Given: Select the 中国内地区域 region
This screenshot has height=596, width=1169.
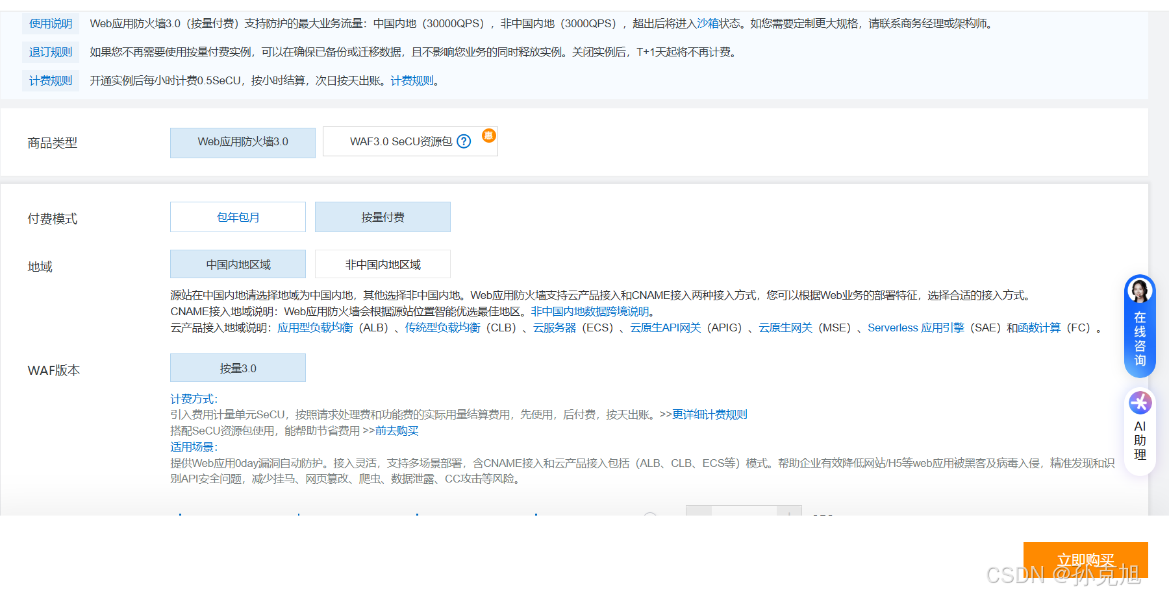Looking at the screenshot, I should tap(238, 265).
